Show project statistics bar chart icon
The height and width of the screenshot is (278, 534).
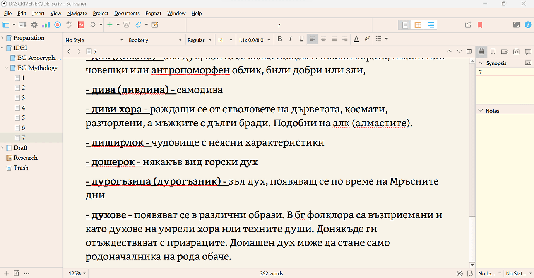(x=46, y=24)
